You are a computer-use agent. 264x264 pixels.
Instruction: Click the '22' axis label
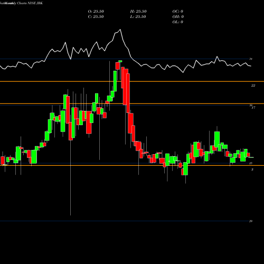(x=253, y=86)
